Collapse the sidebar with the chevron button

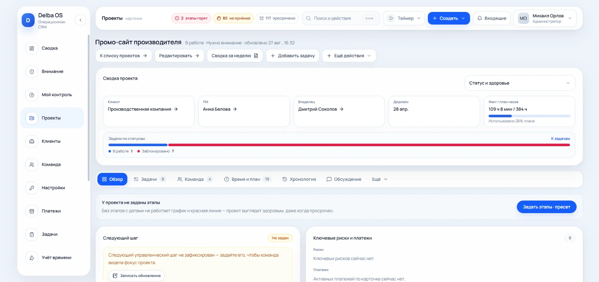coord(80,20)
